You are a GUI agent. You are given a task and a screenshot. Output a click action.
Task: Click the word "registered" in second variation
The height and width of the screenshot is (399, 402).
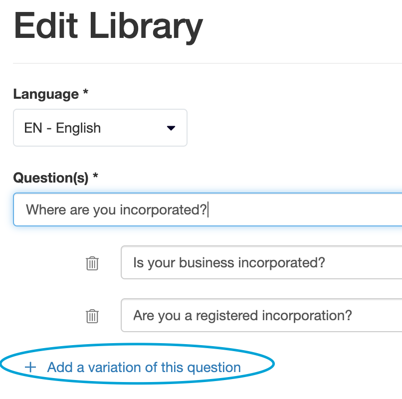coord(226,316)
